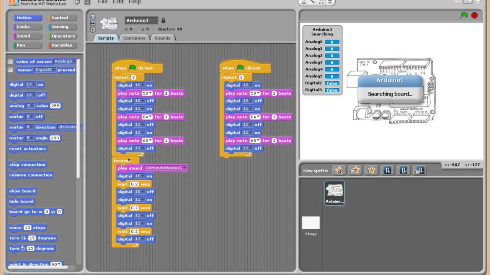Switch to full stage layout
The image size is (490, 275).
coord(468,2)
